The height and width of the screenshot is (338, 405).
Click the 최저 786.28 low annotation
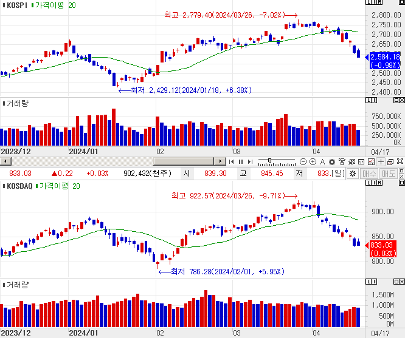coord(221,271)
